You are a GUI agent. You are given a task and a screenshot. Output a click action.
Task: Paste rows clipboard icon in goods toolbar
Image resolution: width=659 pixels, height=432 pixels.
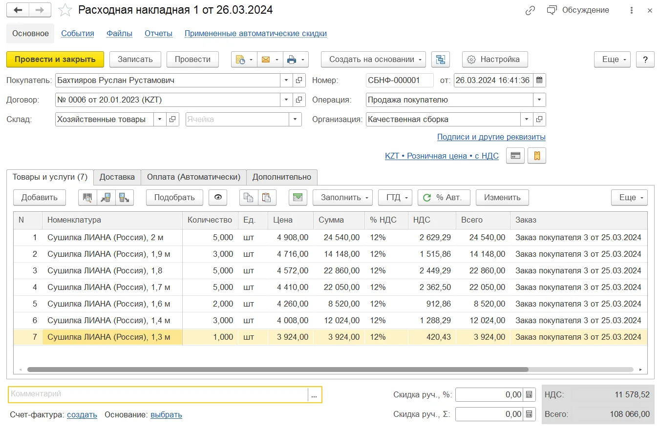(267, 198)
